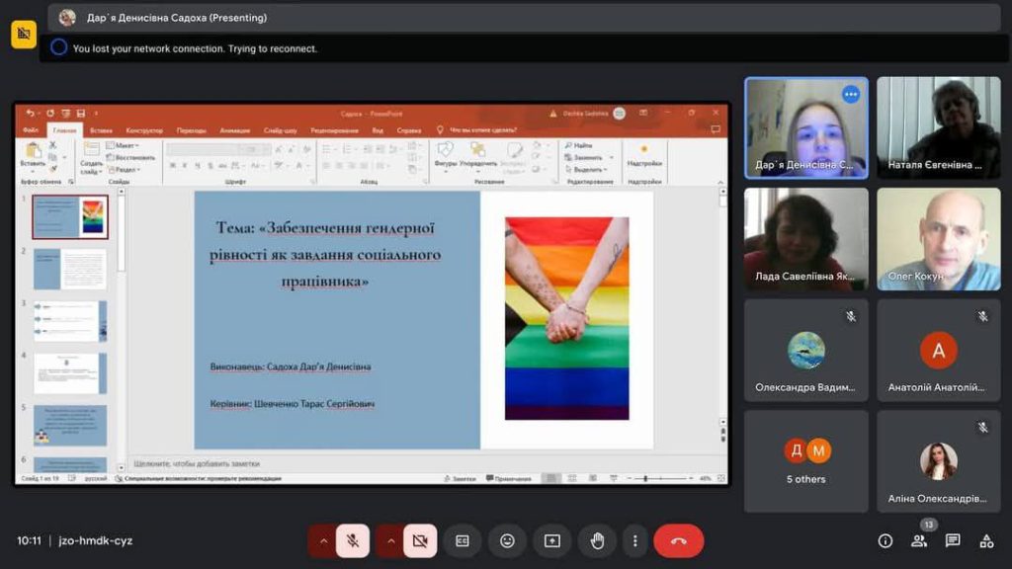Image resolution: width=1012 pixels, height=569 pixels.
Task: Raise hand in the meeting
Action: point(597,540)
